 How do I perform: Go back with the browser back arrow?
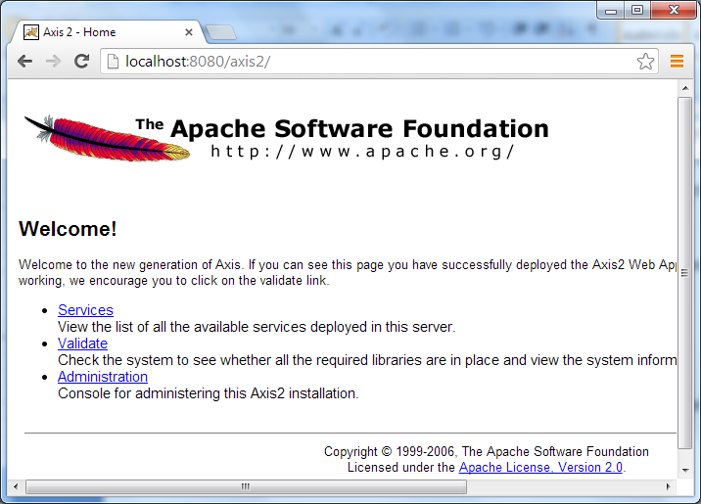pos(24,62)
